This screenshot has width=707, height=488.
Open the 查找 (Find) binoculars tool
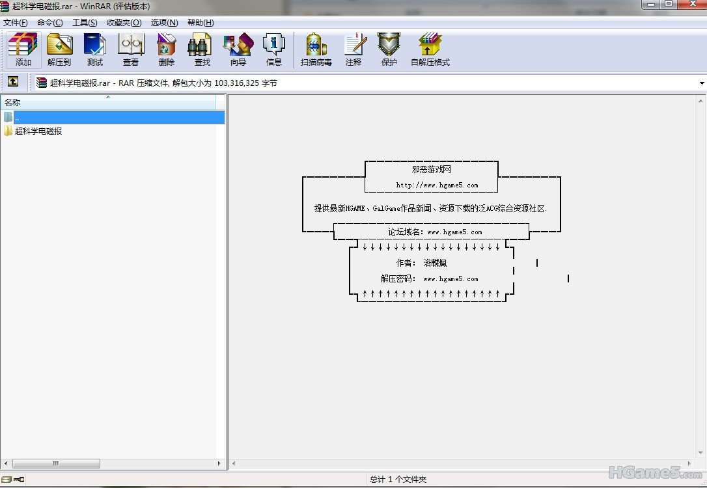[202, 49]
